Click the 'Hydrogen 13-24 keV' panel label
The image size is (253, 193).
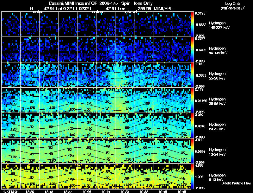[217, 152]
